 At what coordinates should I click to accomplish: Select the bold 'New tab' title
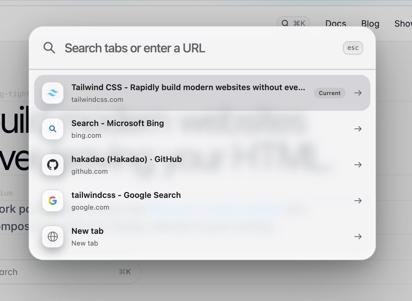(x=87, y=231)
